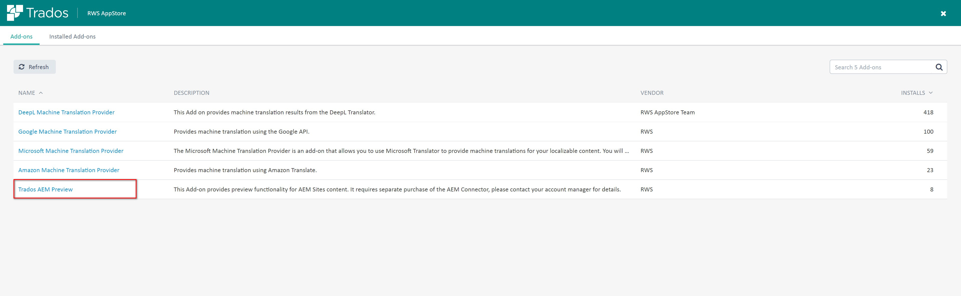
Task: Click the Google API description text
Action: tap(241, 132)
